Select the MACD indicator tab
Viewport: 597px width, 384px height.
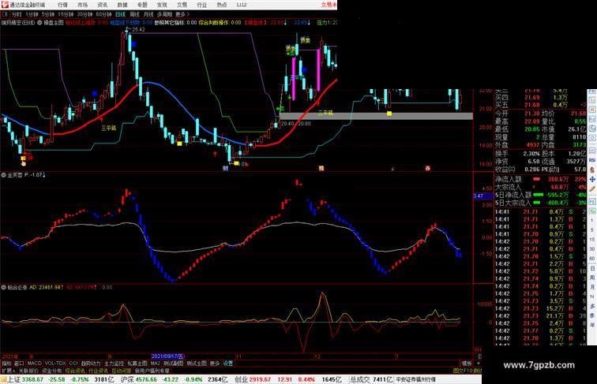(x=34, y=363)
